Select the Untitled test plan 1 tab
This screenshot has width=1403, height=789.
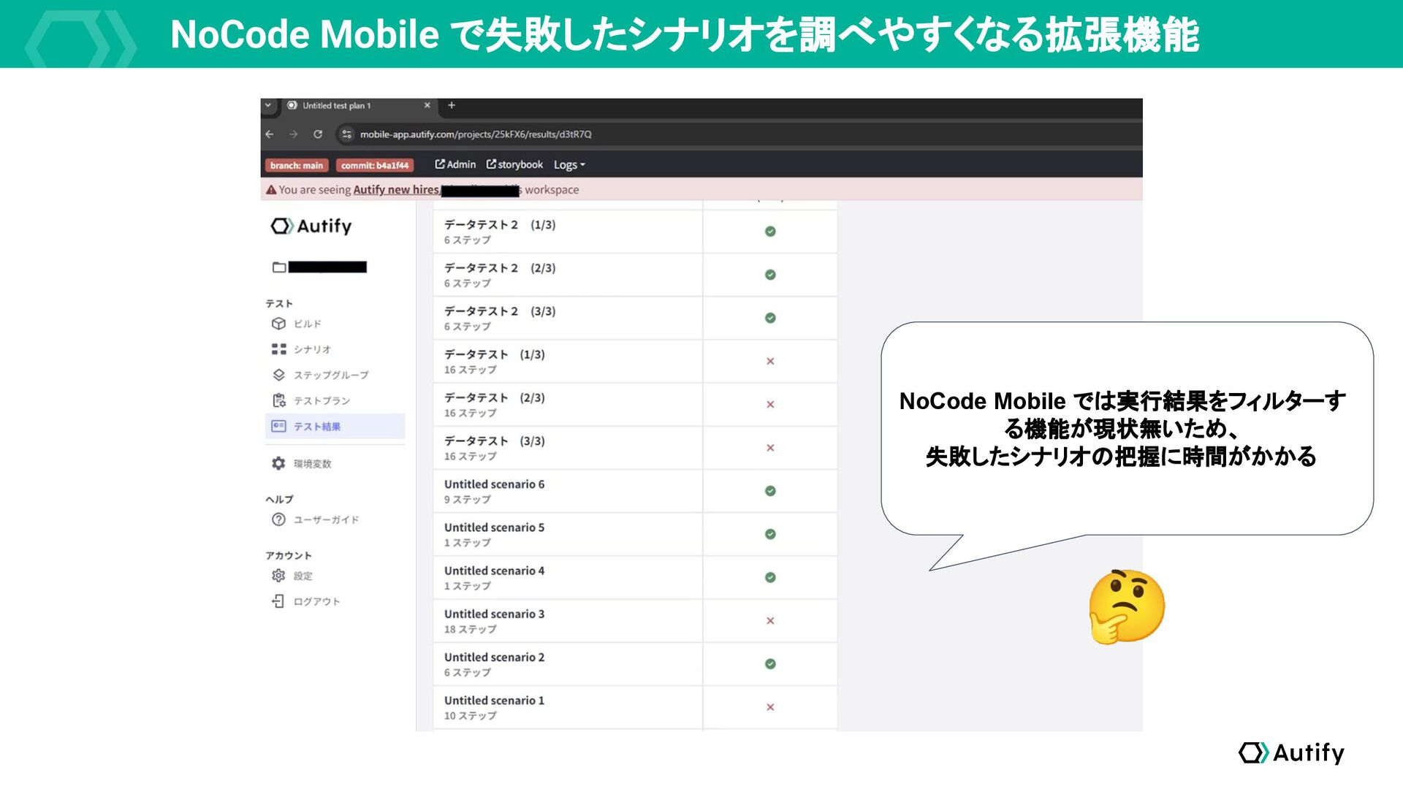358,106
